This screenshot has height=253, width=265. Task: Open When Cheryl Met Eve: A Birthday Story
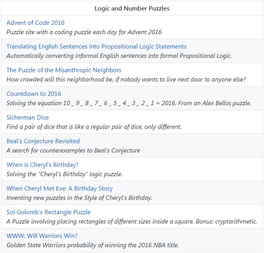tap(59, 189)
